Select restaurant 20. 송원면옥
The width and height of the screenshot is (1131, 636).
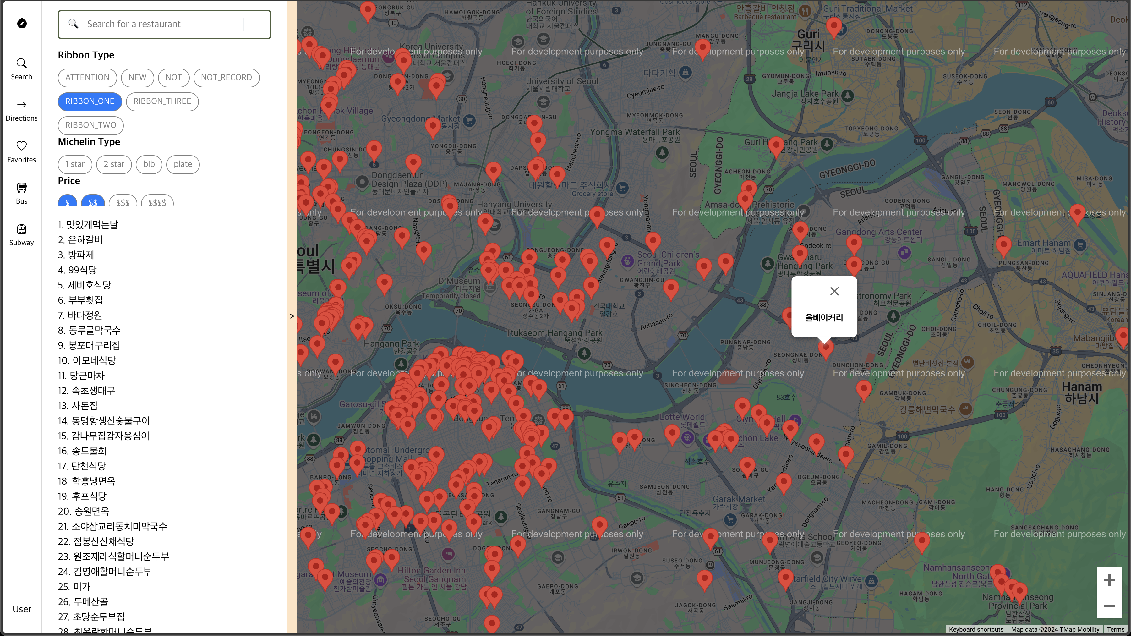click(x=84, y=511)
